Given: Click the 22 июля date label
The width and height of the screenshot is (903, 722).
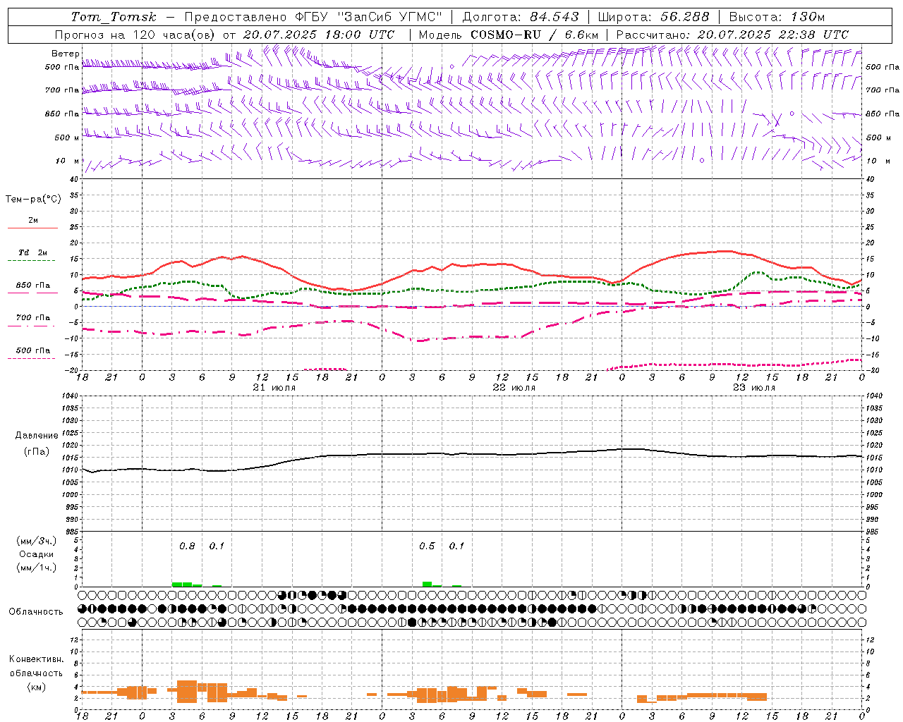Looking at the screenshot, I should tap(514, 388).
